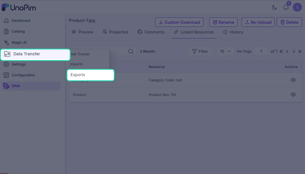
Task: Click the Actions column header
Action: click(291, 67)
